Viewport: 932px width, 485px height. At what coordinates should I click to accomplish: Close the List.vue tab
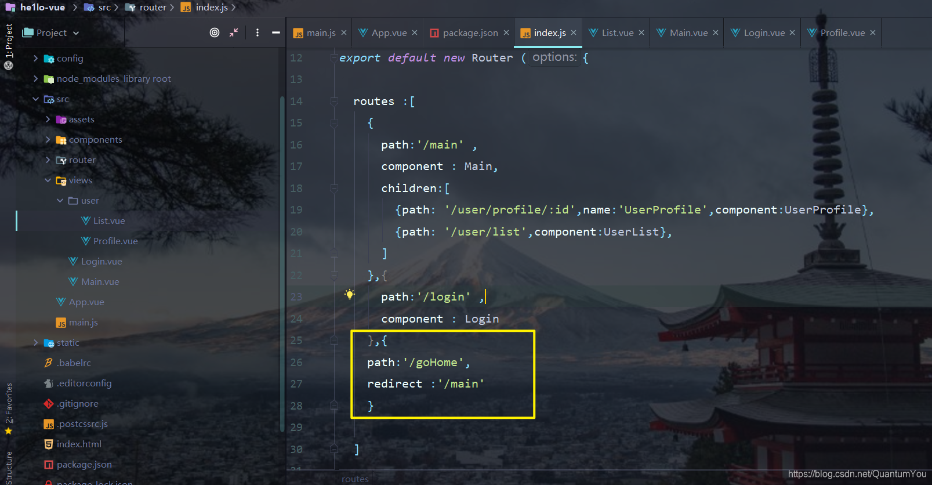coord(641,32)
